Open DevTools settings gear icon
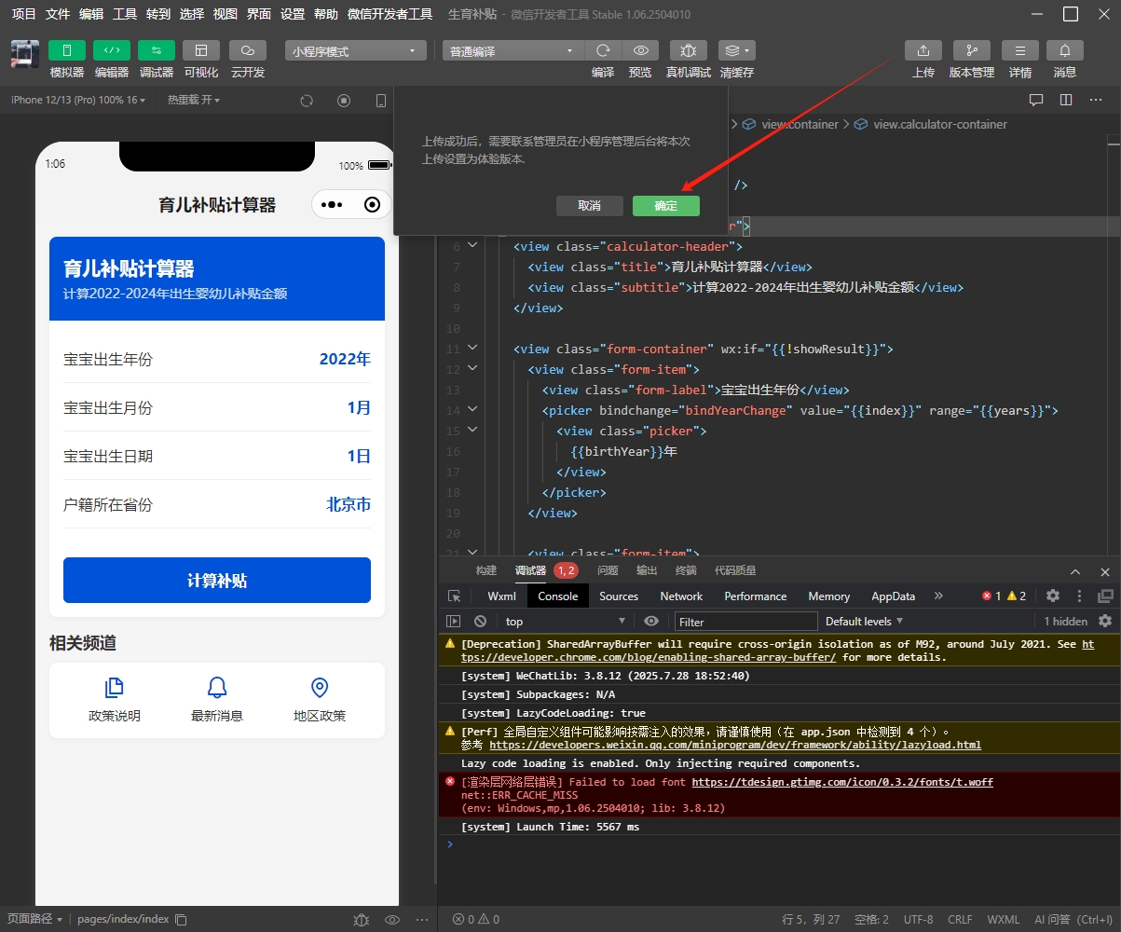 [x=1053, y=596]
